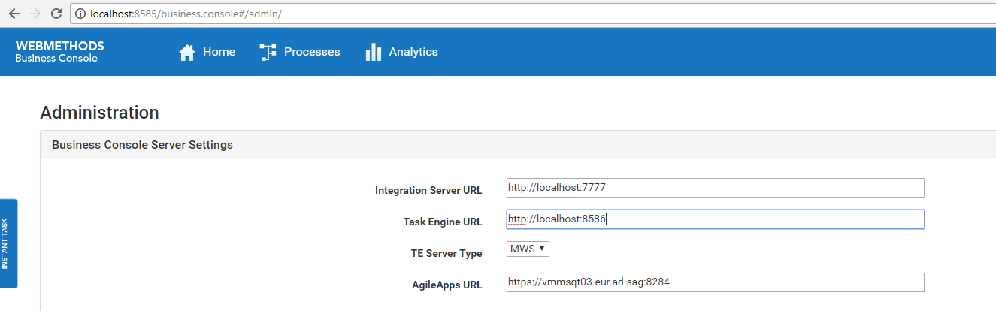Click the Business Console Server Settings header
Viewport: 996px width, 311px height.
[x=142, y=145]
